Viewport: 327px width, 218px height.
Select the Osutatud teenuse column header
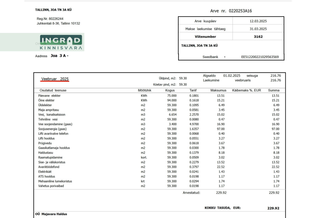tap(53, 90)
